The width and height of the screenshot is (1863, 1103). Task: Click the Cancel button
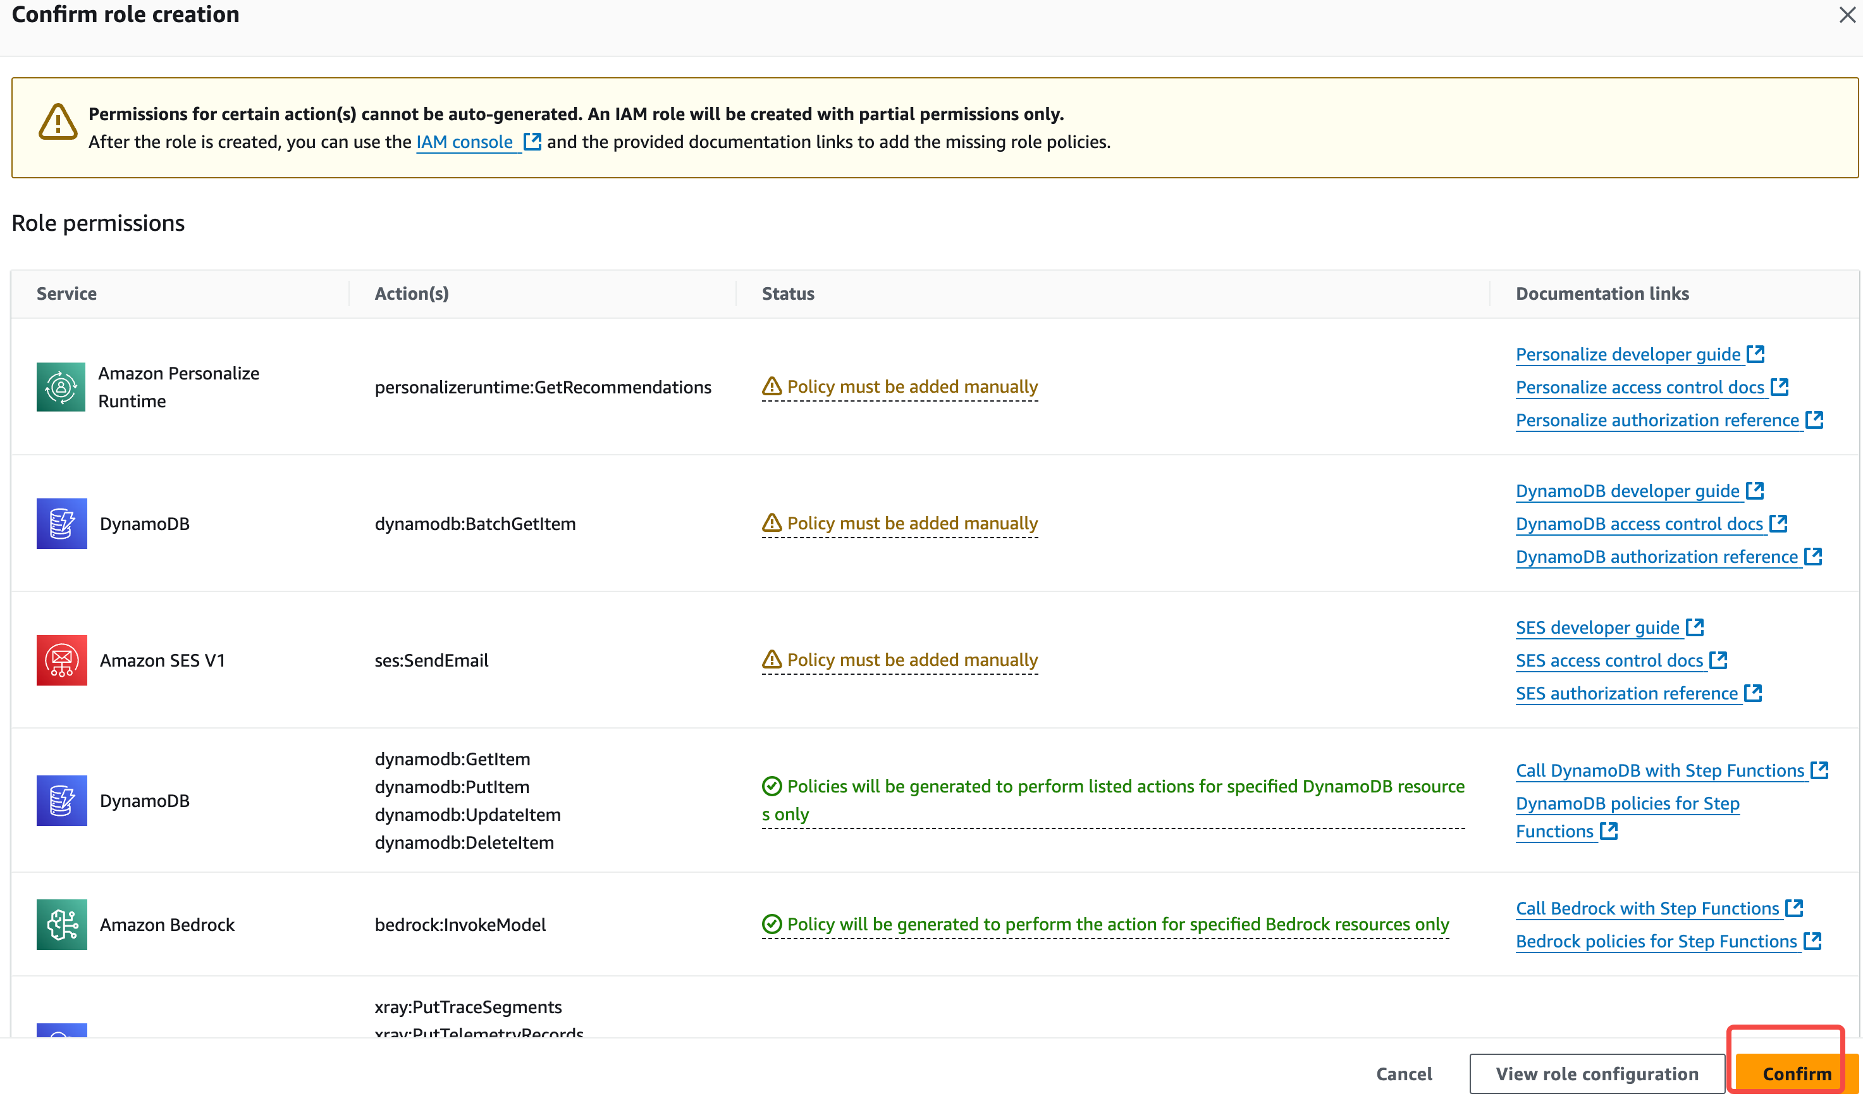tap(1404, 1074)
